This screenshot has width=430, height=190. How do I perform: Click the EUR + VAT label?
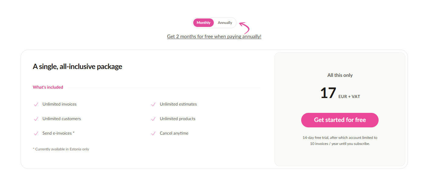349,96
